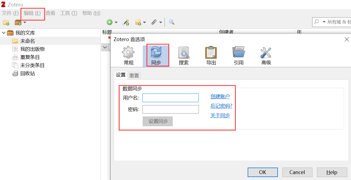The width and height of the screenshot is (351, 180).
Task: Collapse the 我的文库 tree arrow
Action: 4,33
